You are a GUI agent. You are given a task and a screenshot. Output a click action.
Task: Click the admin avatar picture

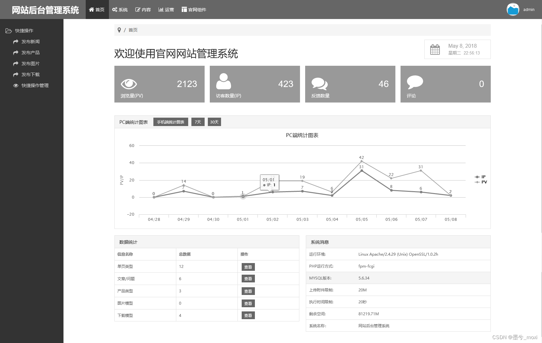click(x=513, y=9)
